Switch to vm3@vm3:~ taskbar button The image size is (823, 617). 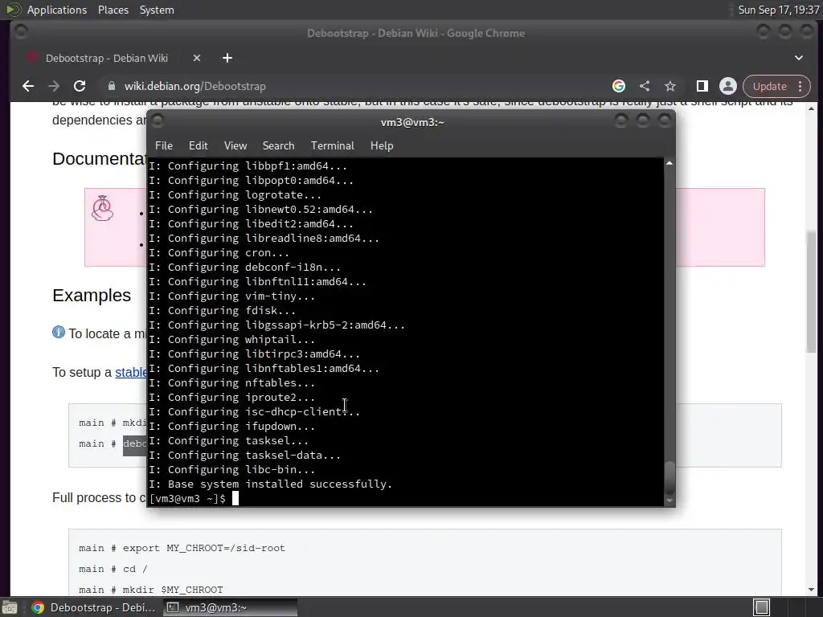coord(229,607)
